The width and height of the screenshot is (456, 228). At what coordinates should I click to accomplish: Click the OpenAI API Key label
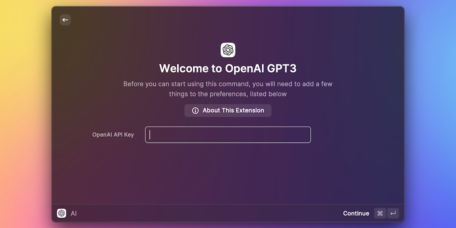[x=113, y=135]
